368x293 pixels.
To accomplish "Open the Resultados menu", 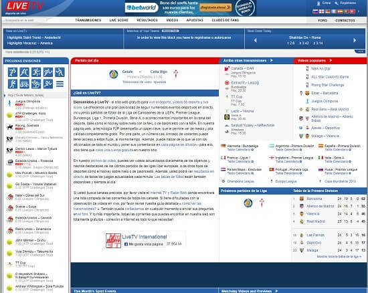I will 147,20.
